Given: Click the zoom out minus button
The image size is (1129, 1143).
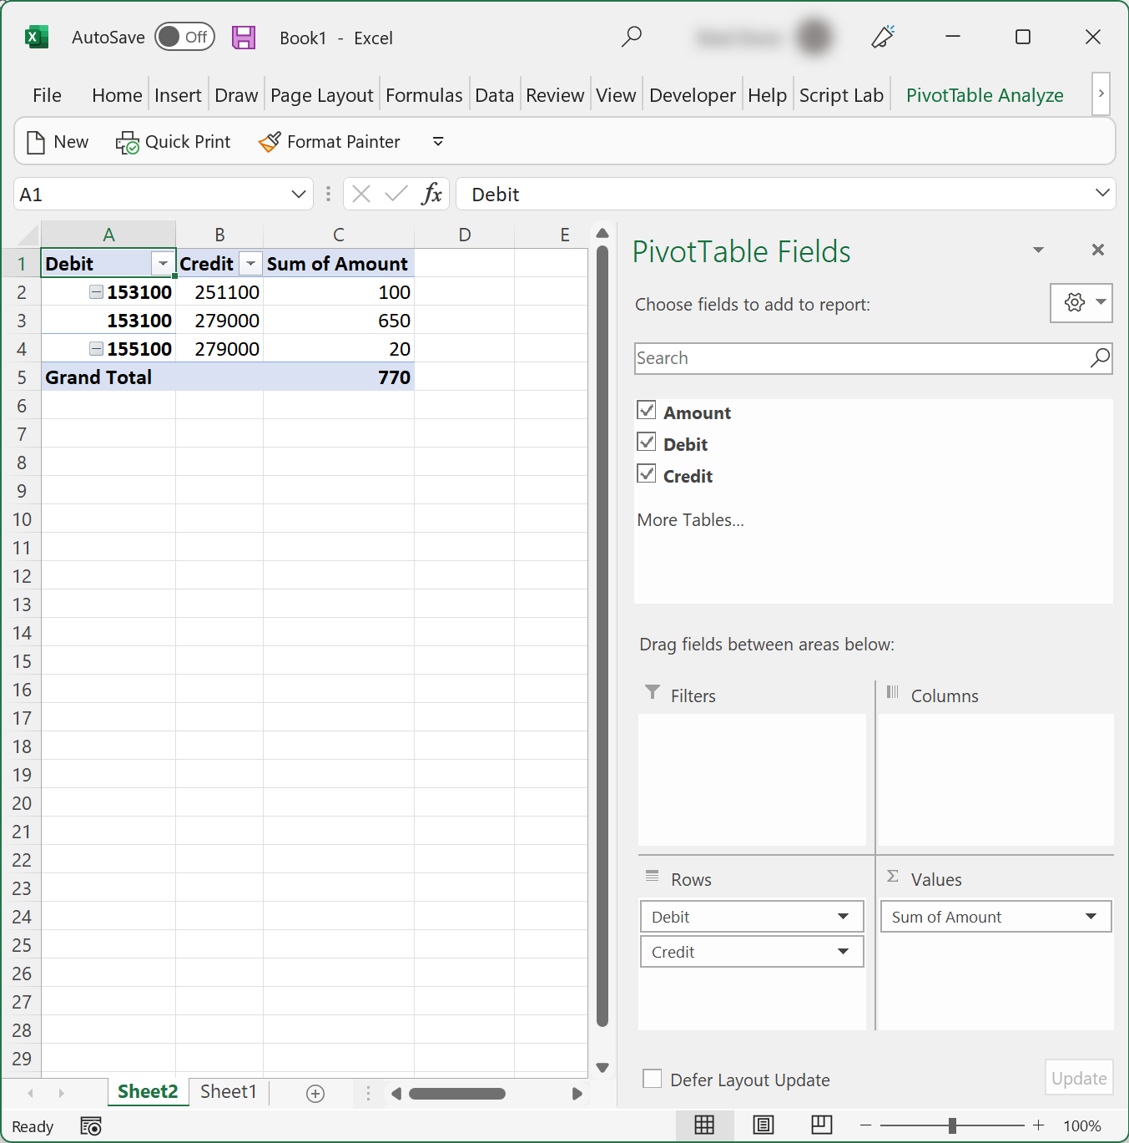Looking at the screenshot, I should pos(865,1125).
